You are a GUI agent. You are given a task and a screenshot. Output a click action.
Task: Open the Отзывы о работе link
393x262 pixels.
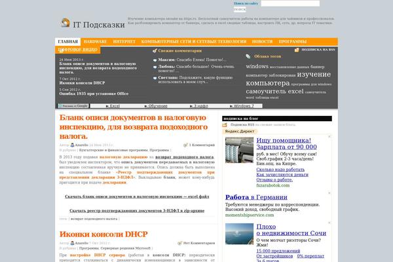(274, 179)
